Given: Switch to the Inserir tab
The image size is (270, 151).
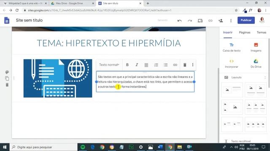Looking at the screenshot, I should click(x=228, y=32).
